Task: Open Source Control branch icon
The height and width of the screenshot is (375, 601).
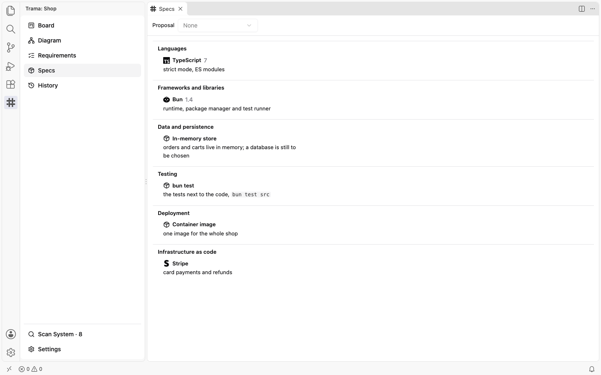Action: tap(11, 47)
